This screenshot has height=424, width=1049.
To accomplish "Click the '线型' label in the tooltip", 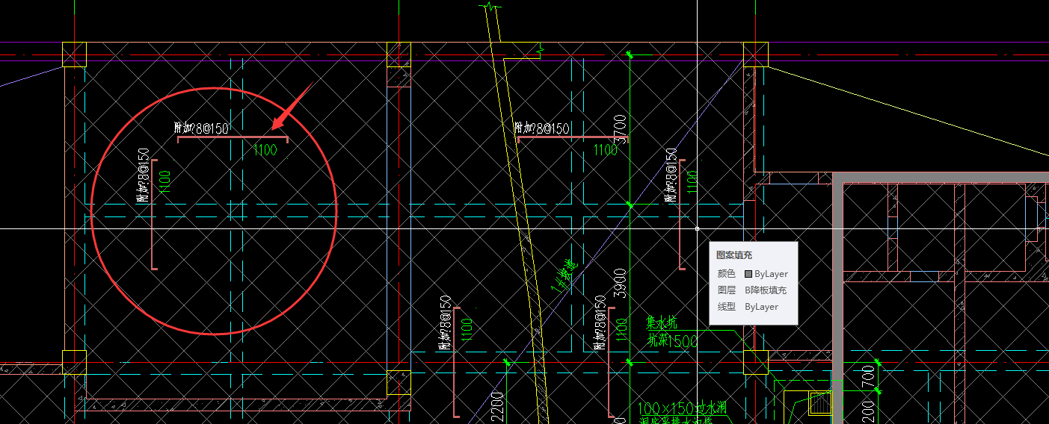I will point(726,307).
